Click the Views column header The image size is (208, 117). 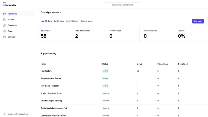[x=139, y=64]
